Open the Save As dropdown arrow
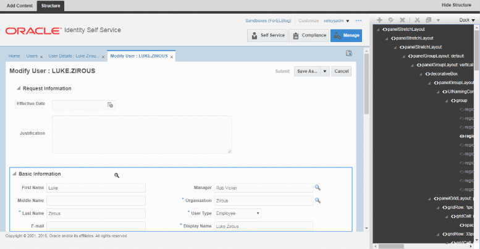This screenshot has width=480, height=249. click(325, 71)
